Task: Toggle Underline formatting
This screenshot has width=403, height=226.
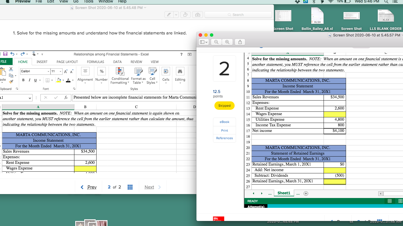Action: tap(35, 80)
